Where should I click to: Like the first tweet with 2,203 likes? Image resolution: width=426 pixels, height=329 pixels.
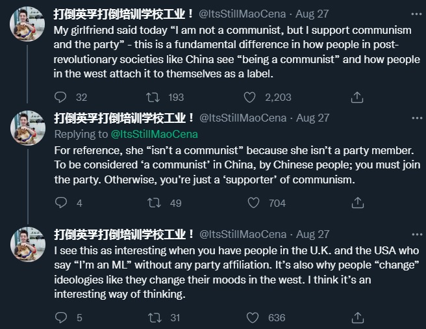pos(249,98)
